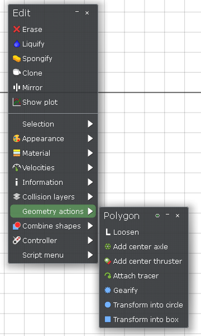Choose Transform into circle
The image size is (201, 336).
143,305
